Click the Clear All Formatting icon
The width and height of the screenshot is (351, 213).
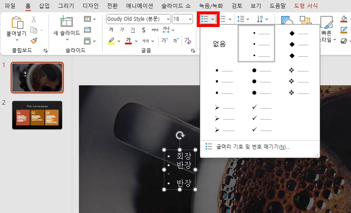[x=188, y=41]
